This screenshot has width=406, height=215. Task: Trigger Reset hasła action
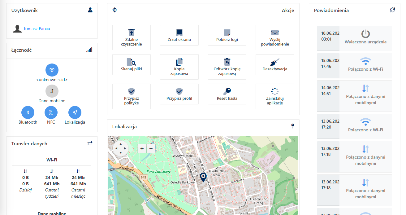pyautogui.click(x=227, y=94)
